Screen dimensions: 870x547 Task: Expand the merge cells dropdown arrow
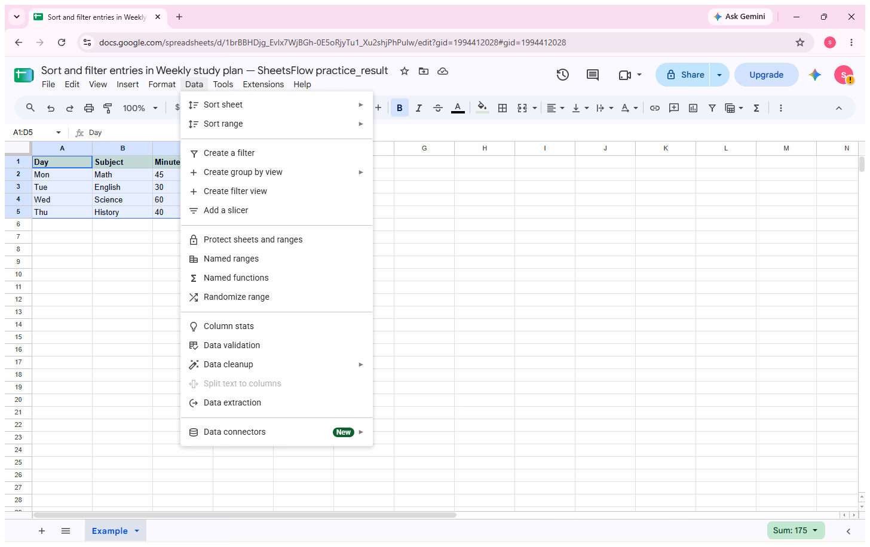(x=535, y=108)
